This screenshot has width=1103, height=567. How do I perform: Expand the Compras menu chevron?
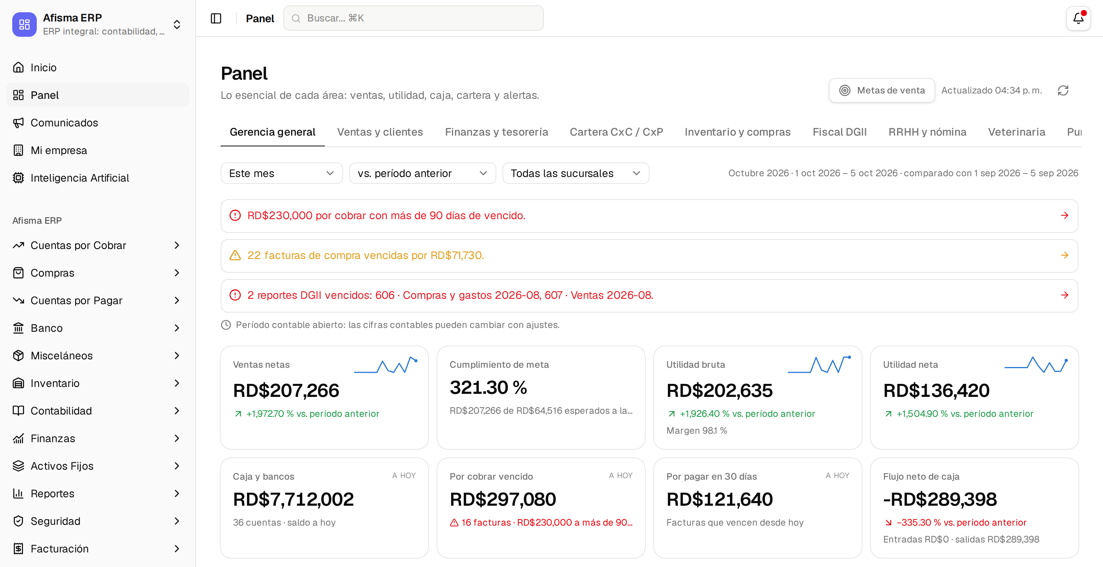(x=177, y=273)
